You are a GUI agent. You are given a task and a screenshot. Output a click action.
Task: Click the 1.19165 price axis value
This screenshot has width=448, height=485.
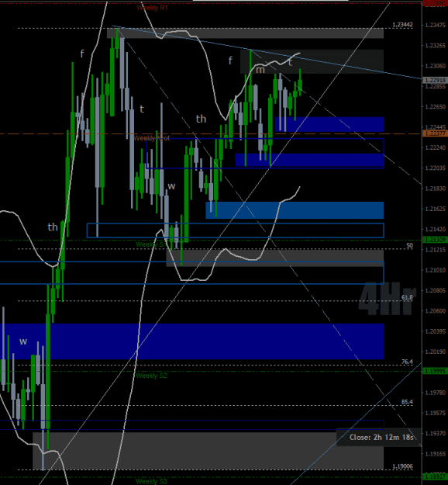435,454
